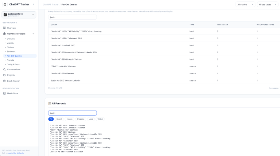Click the All Fan-outs clipboard icon
This screenshot has width=280, height=156.
click(x=50, y=104)
